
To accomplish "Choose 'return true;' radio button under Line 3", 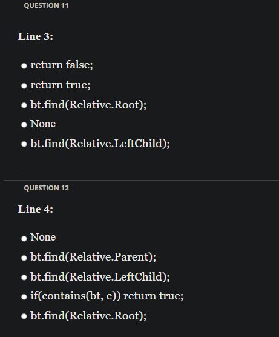I will pos(24,85).
